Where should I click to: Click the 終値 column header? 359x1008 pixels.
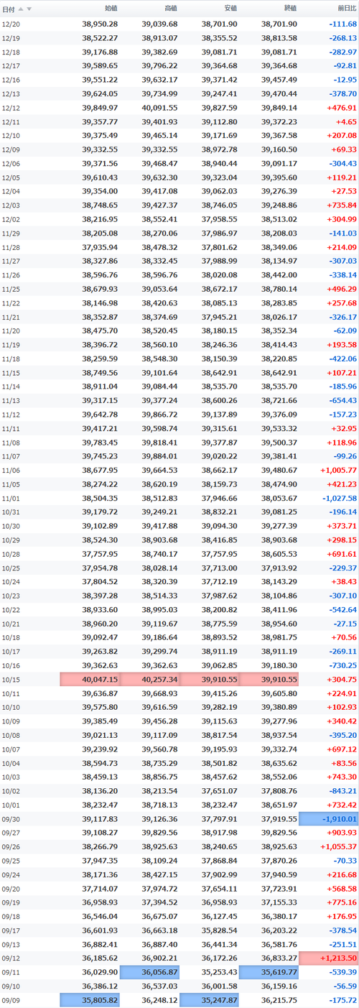(289, 9)
